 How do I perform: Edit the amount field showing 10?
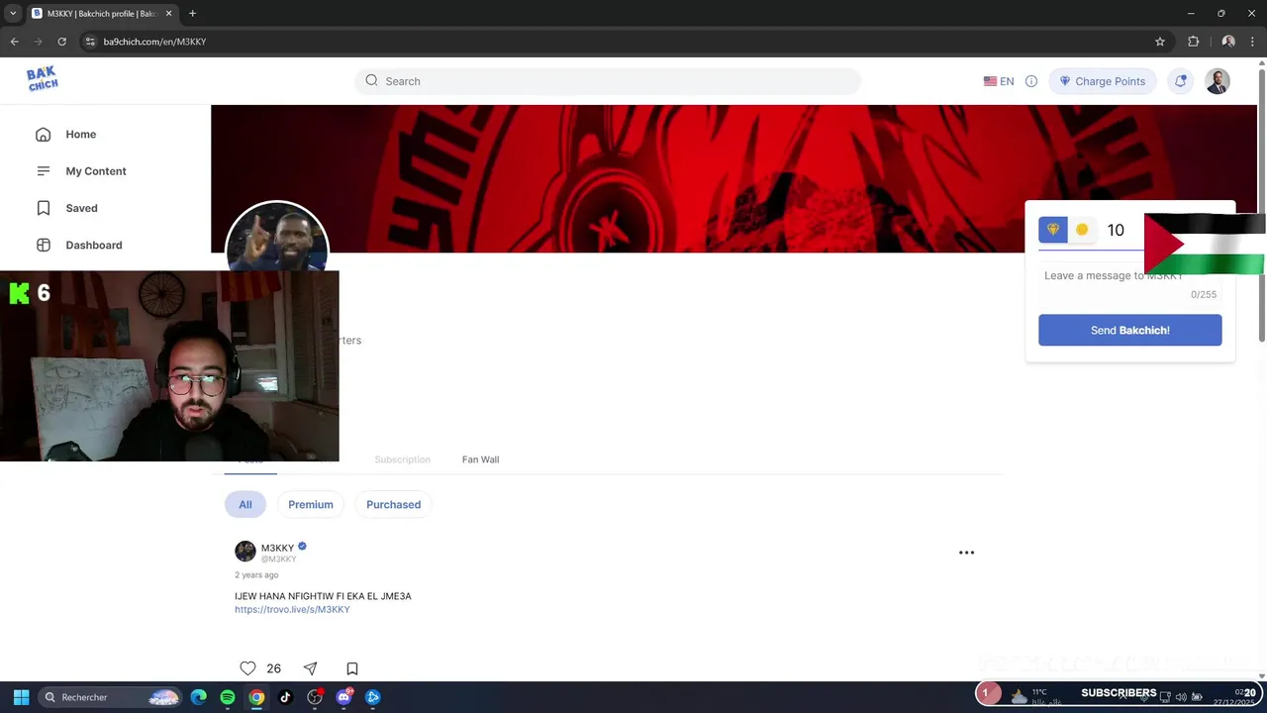1119,230
